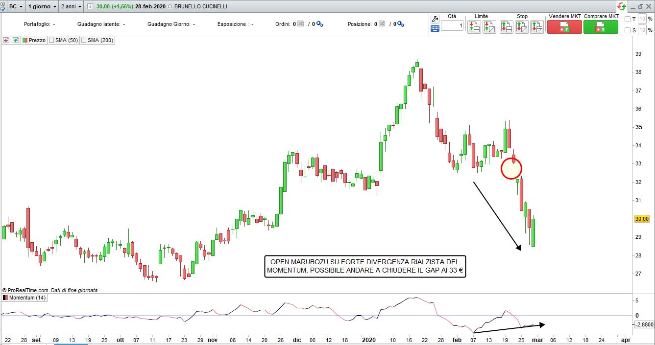Click the Prezzo green-red color swatch
The width and height of the screenshot is (655, 345).
tap(24, 40)
